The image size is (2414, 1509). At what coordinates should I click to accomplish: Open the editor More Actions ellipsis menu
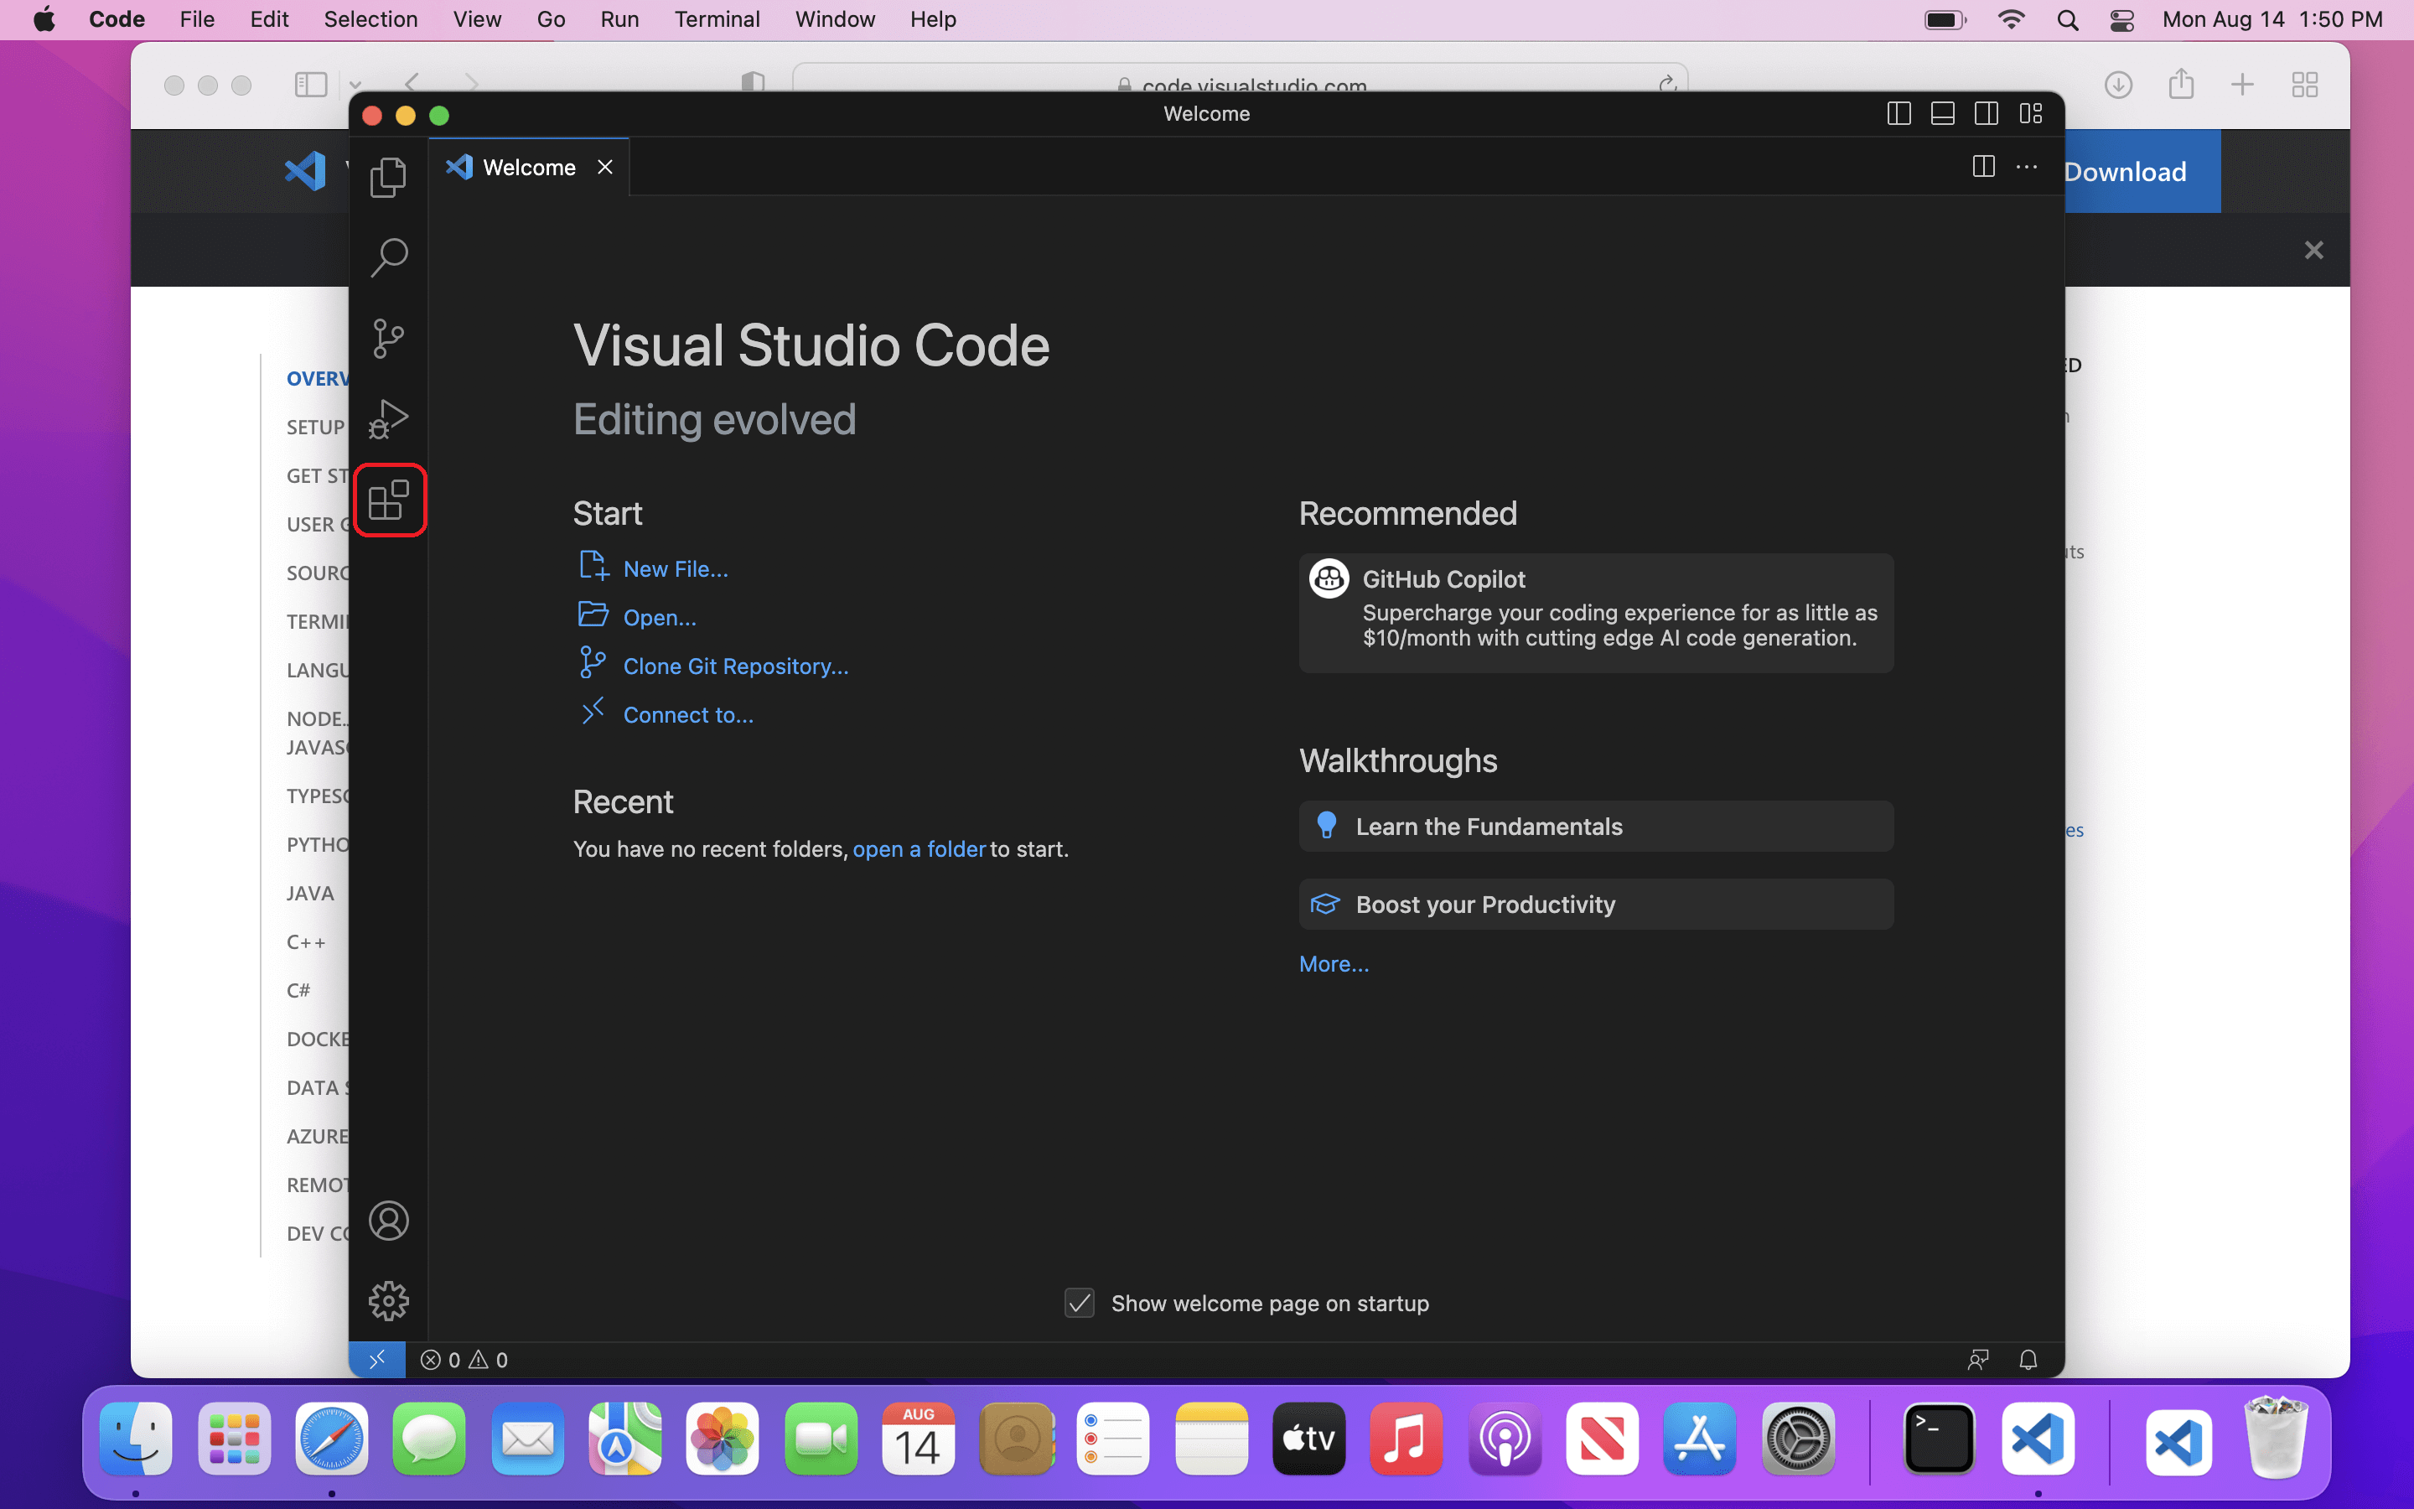click(x=2026, y=167)
